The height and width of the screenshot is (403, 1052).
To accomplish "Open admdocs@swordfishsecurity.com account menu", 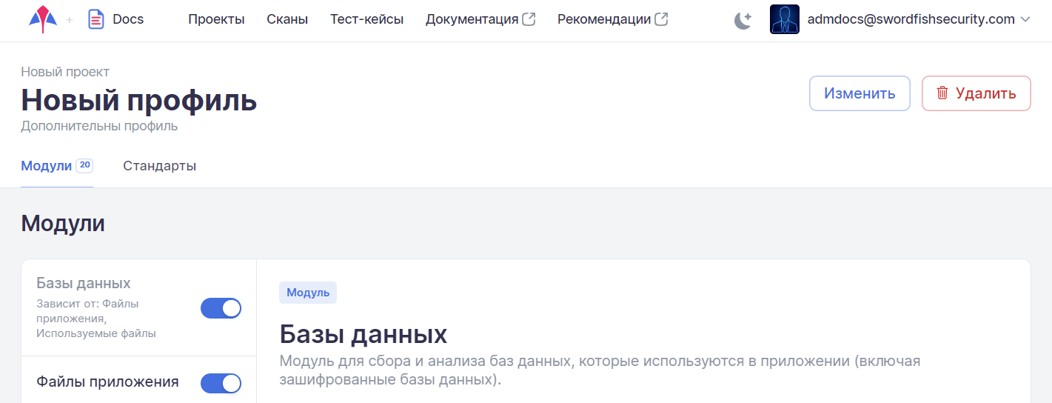I will coord(911,20).
